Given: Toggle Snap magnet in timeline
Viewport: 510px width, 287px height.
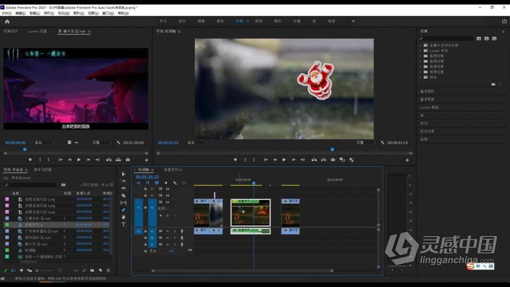Looking at the screenshot, I should [x=148, y=183].
